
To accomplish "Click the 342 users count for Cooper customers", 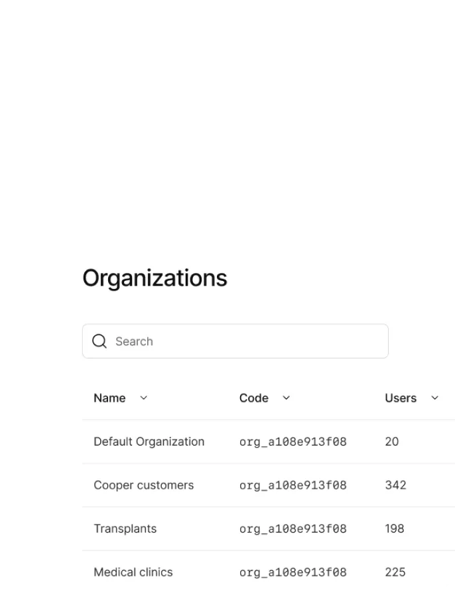I will click(395, 485).
